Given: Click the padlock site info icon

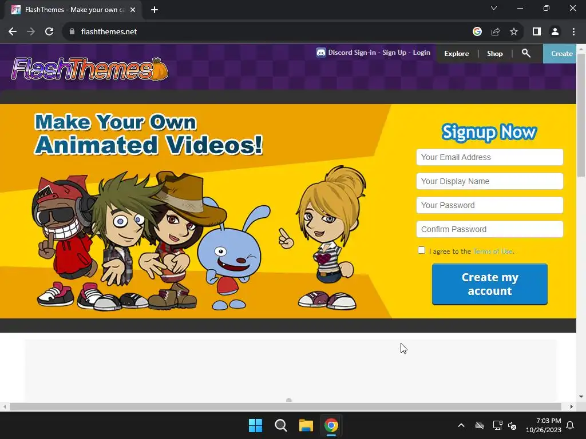Looking at the screenshot, I should (72, 32).
